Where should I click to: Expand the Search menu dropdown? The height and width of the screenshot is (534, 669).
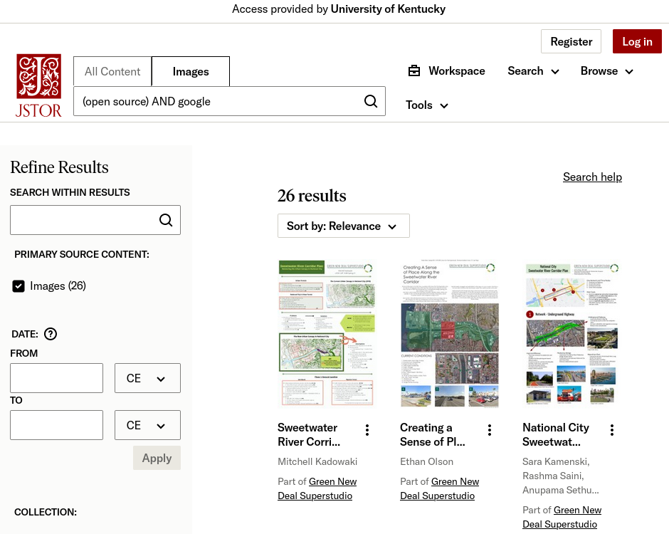(533, 71)
